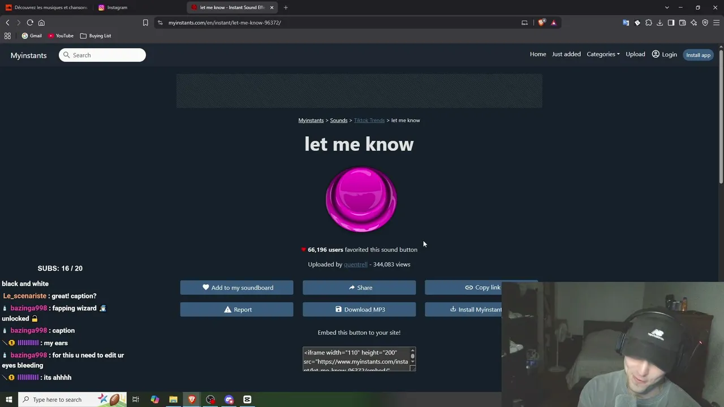Image resolution: width=724 pixels, height=407 pixels.
Task: Go to the Myinstants logo home link
Action: pos(28,55)
